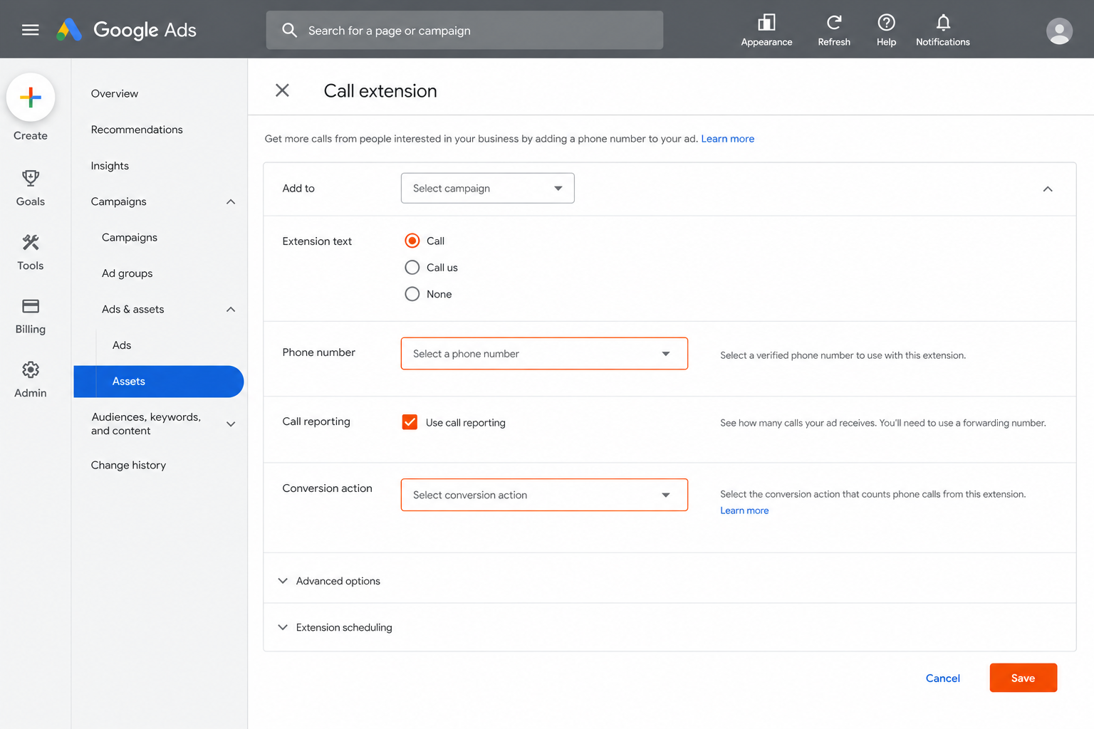Open Ad groups page
The image size is (1094, 729).
coord(127,273)
